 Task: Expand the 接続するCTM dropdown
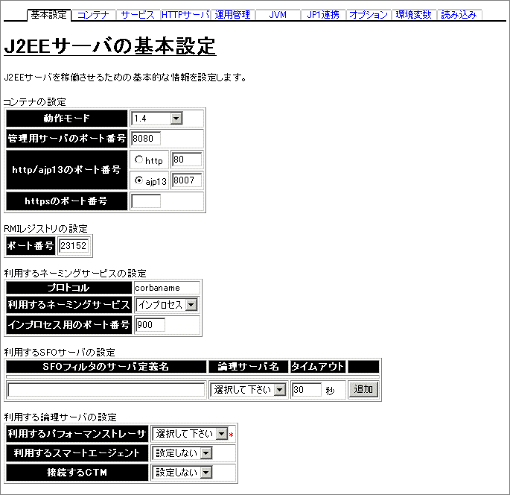(x=182, y=473)
